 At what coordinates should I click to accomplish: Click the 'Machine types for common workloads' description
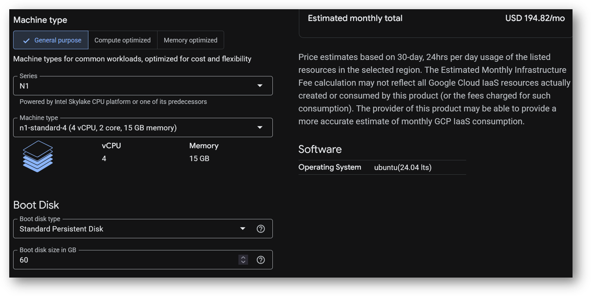(132, 59)
